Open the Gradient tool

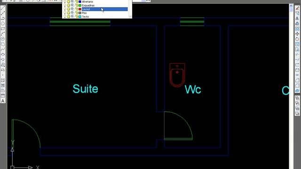pos(3,85)
